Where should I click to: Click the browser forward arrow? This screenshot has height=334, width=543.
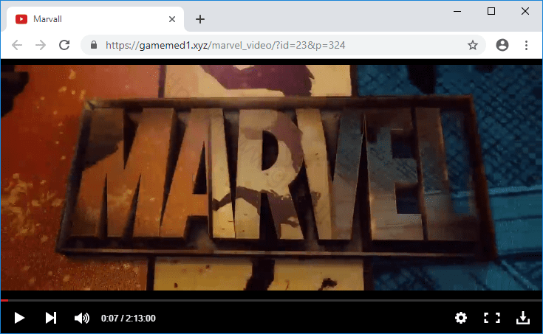(41, 45)
